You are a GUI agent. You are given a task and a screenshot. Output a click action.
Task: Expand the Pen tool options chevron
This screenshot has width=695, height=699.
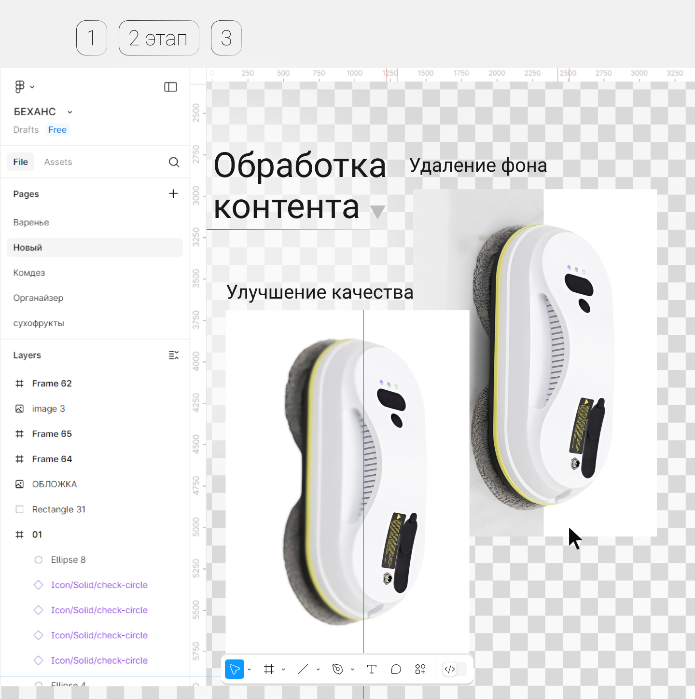pos(352,670)
